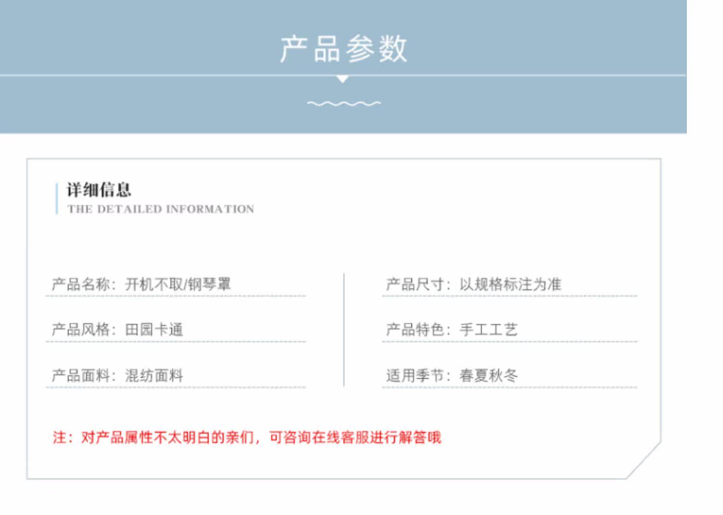
Task: Click the 产品参数 header title
Action: pyautogui.click(x=344, y=49)
